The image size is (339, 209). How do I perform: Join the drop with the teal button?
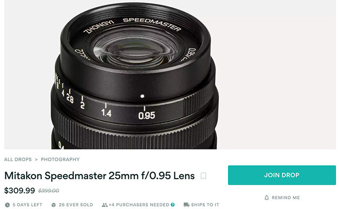[x=282, y=175]
